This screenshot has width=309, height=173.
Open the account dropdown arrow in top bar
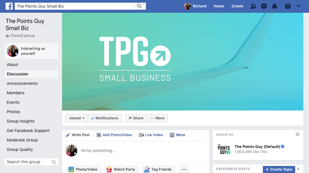pos(298,6)
